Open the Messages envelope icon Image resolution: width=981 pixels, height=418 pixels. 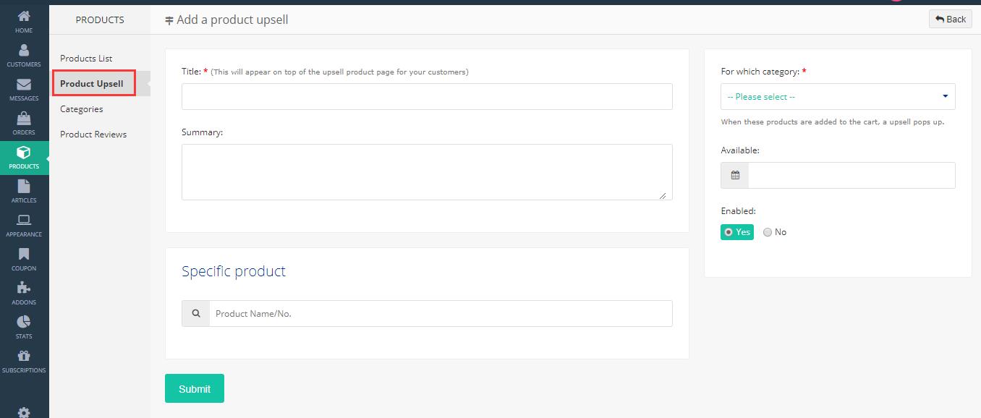tap(24, 85)
